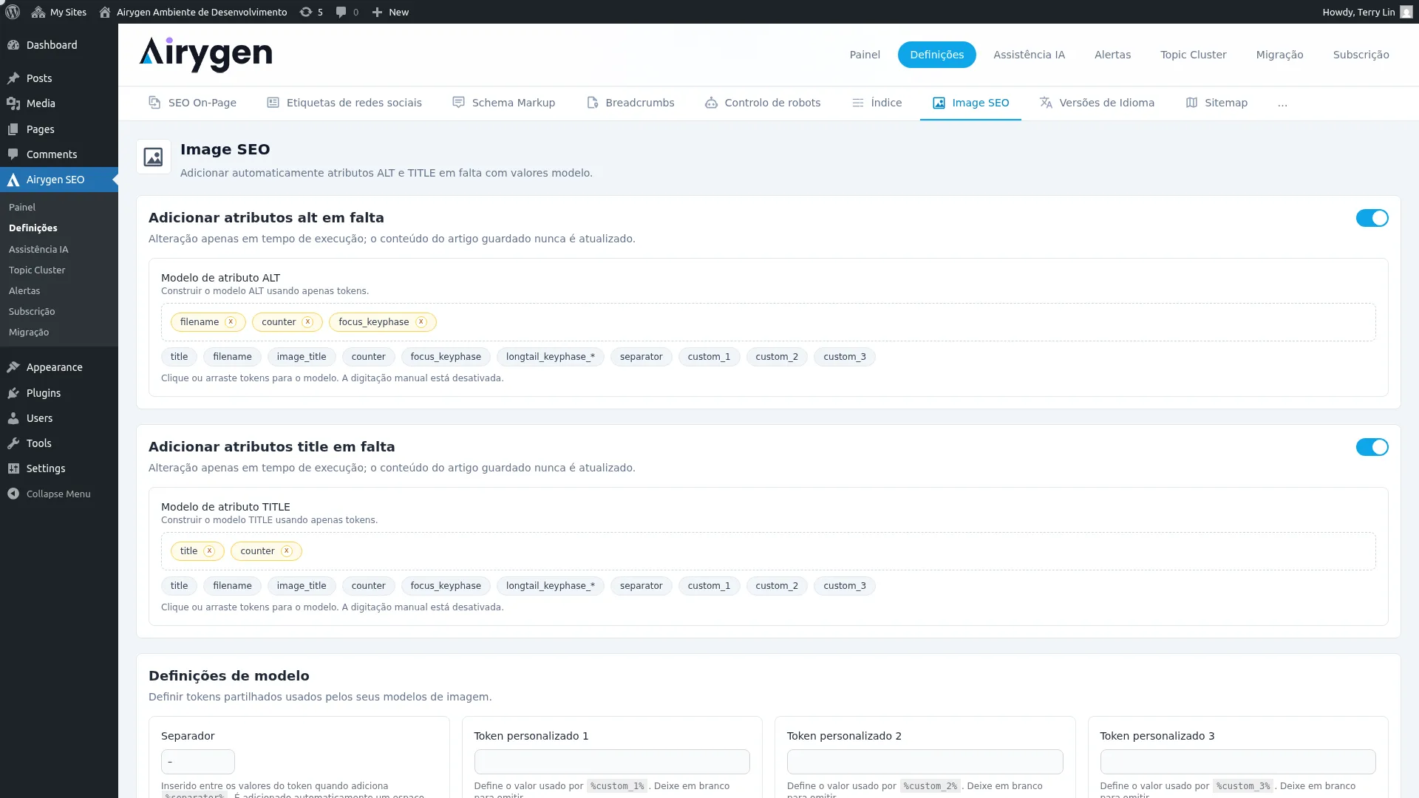Click the home icon beside site name

(x=105, y=12)
